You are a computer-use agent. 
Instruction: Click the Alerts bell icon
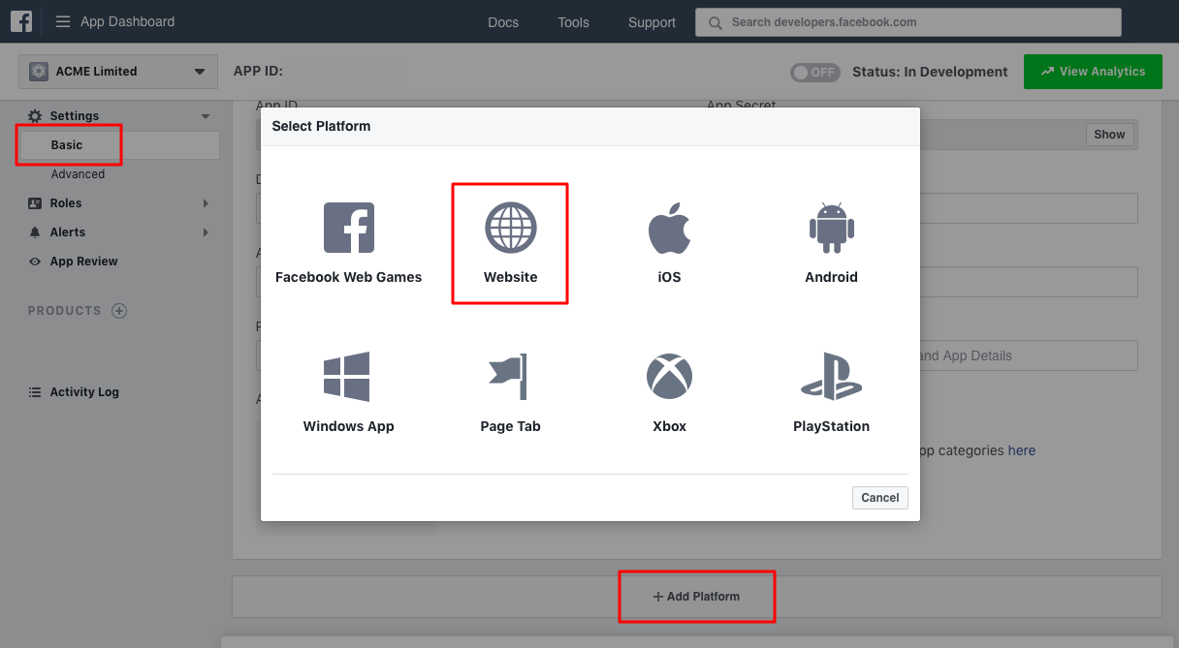click(x=35, y=232)
